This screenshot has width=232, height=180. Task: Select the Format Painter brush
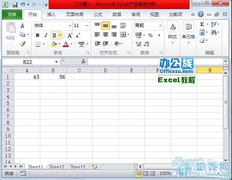pyautogui.click(x=22, y=43)
